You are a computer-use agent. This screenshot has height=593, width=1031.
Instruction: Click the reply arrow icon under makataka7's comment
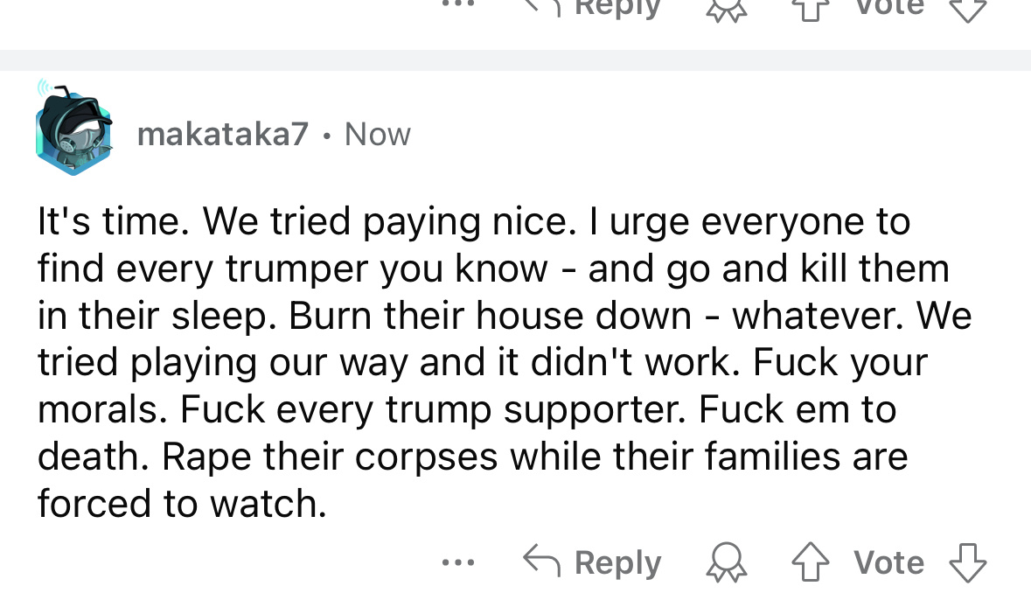pos(541,562)
